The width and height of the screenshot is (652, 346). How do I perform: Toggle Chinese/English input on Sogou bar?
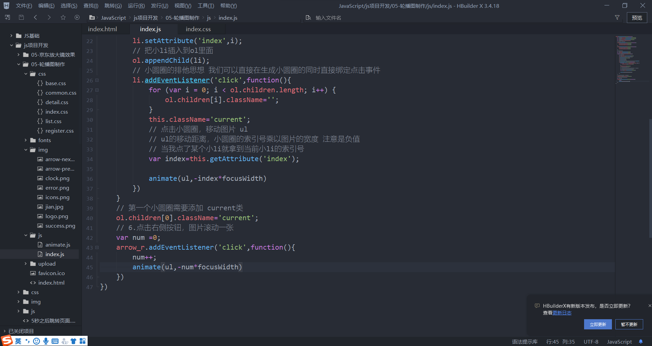[18, 341]
